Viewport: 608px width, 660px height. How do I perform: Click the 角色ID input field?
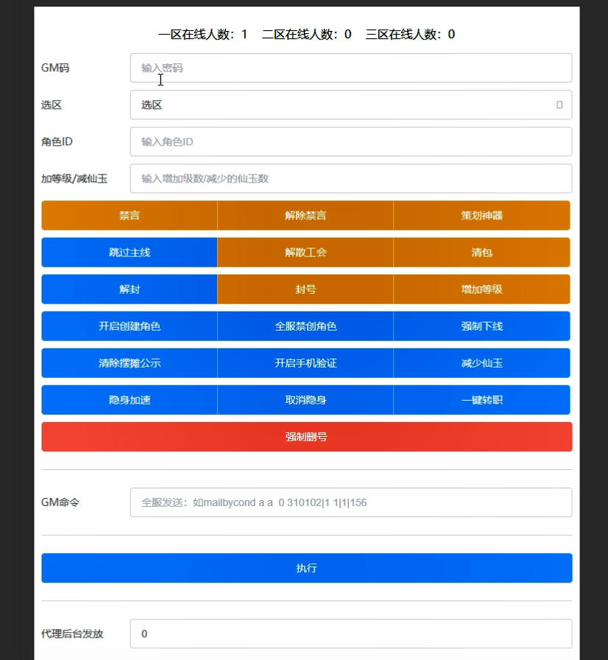pyautogui.click(x=350, y=141)
